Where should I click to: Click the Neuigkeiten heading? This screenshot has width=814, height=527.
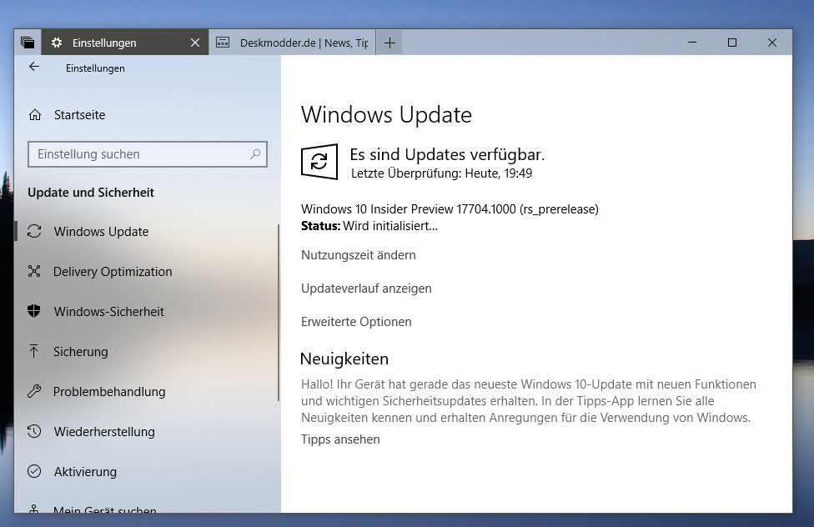[344, 359]
